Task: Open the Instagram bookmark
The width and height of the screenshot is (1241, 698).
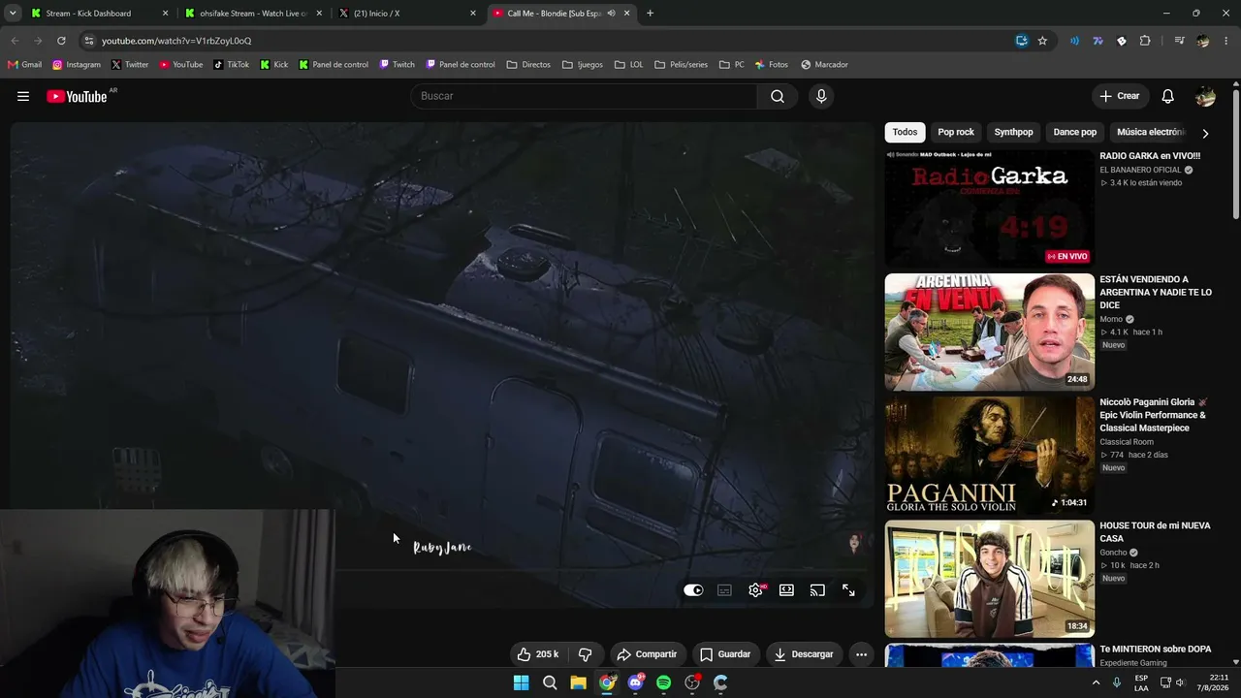Action: point(77,65)
